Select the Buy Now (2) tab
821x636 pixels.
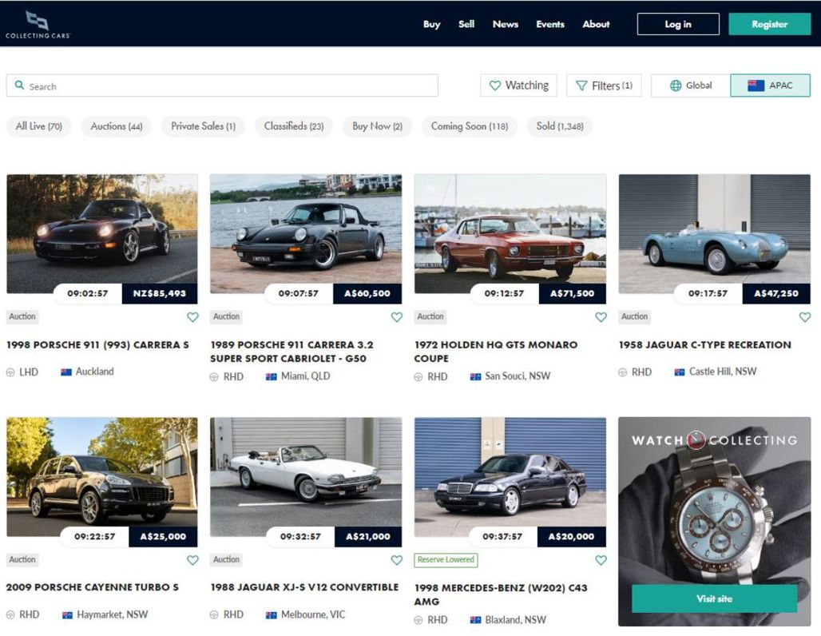377,126
